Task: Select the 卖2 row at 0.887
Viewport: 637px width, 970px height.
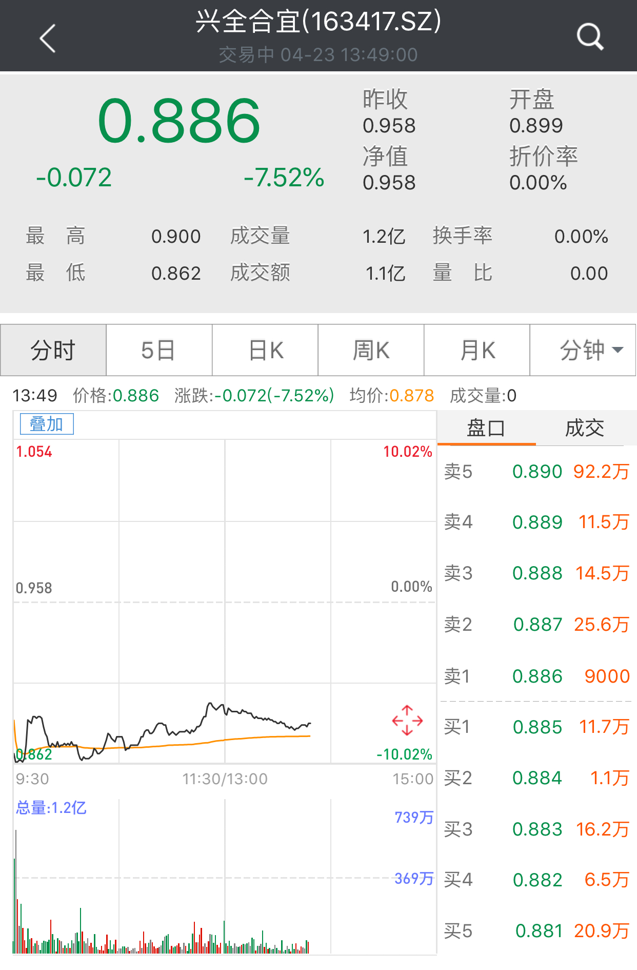Action: click(x=536, y=624)
